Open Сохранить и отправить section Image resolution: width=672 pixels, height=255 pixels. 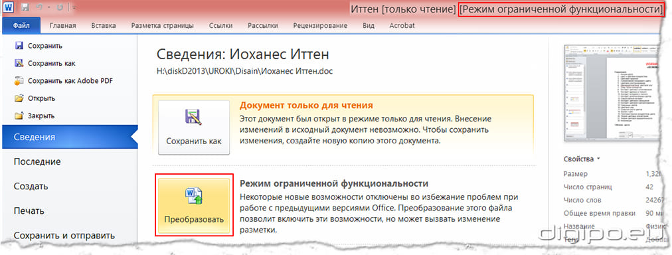pos(64,236)
